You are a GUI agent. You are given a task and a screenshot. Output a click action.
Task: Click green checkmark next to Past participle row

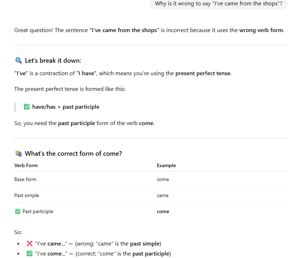click(x=17, y=211)
